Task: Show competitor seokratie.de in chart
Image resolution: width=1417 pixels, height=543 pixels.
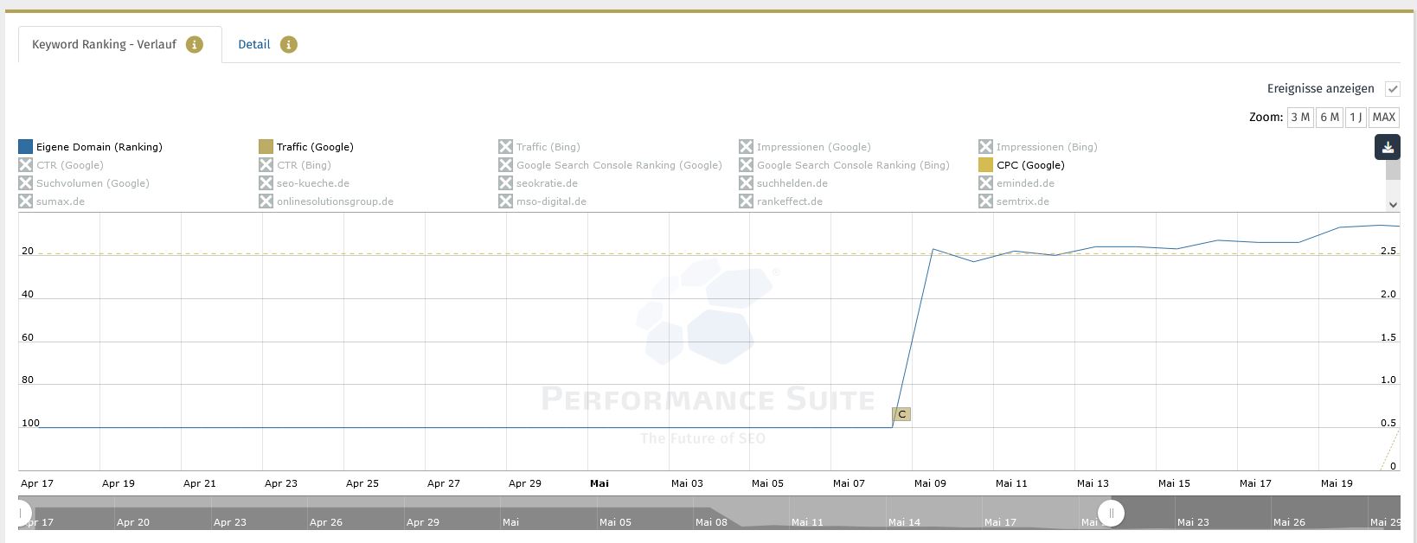Action: coord(538,183)
